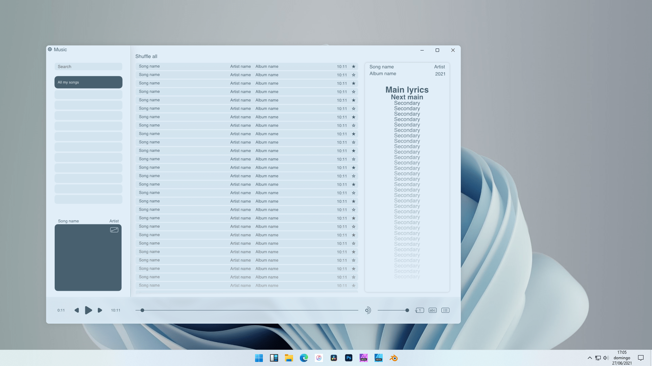Open Apple Music from the taskbar
The image size is (652, 366).
coord(319,358)
